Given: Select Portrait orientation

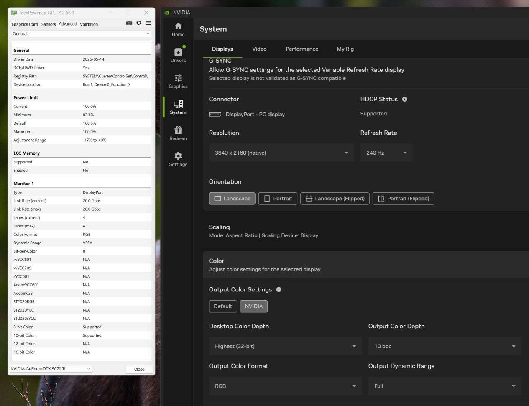Looking at the screenshot, I should point(278,199).
